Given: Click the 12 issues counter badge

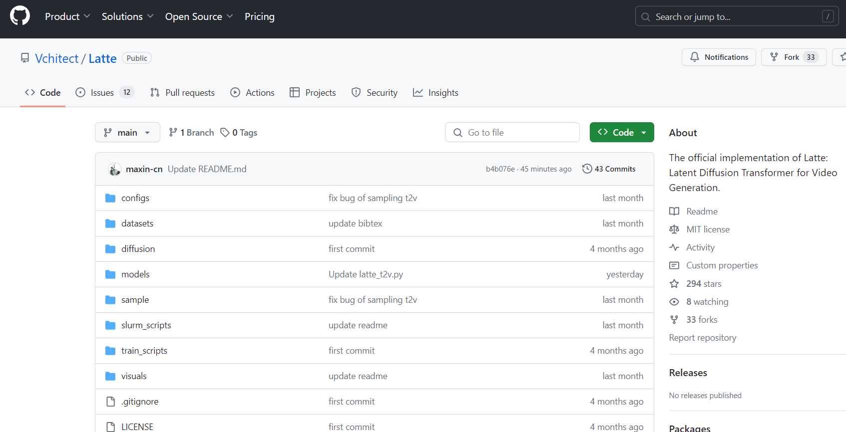Looking at the screenshot, I should (127, 92).
